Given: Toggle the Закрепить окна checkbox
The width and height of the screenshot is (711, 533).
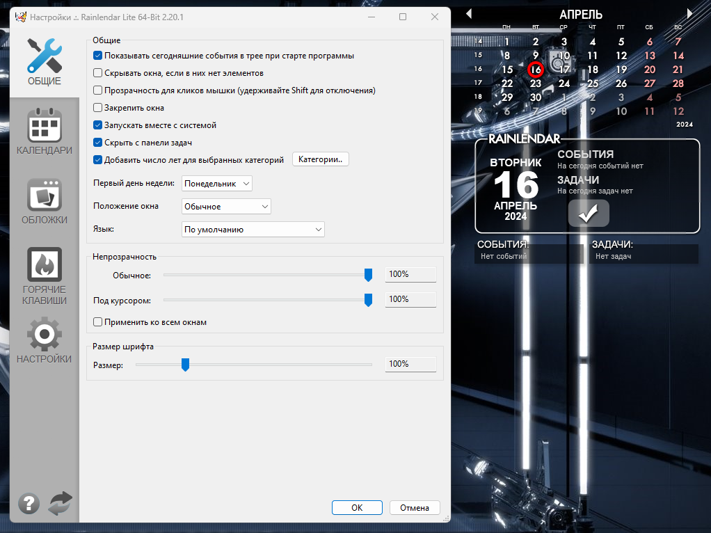Looking at the screenshot, I should 97,108.
